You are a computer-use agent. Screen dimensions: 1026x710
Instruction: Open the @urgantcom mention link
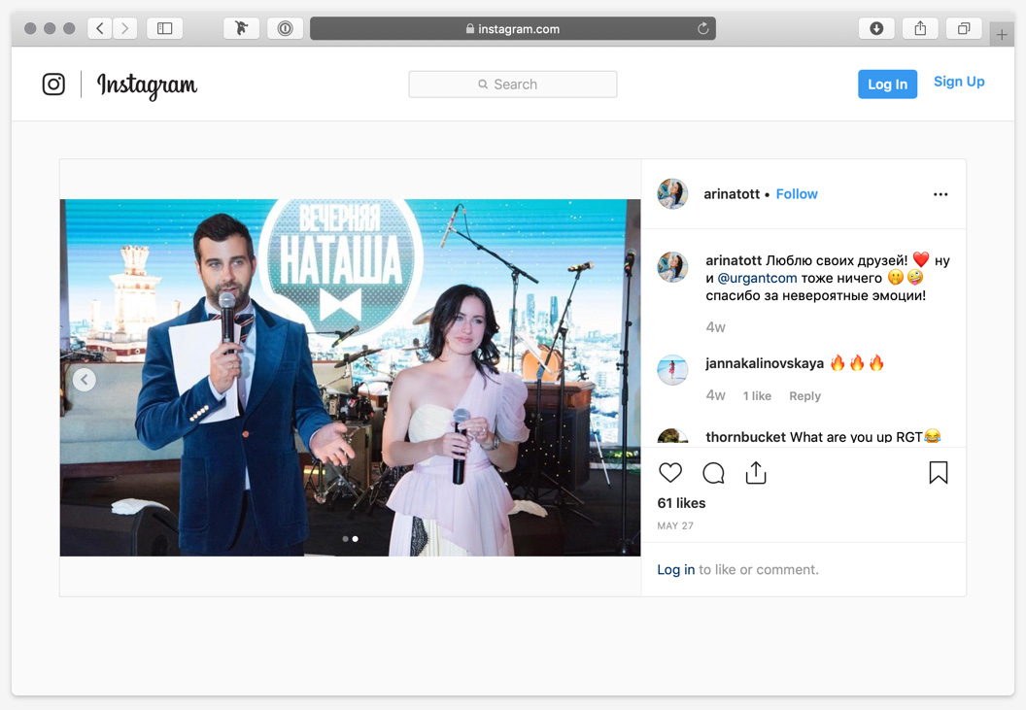pos(757,278)
